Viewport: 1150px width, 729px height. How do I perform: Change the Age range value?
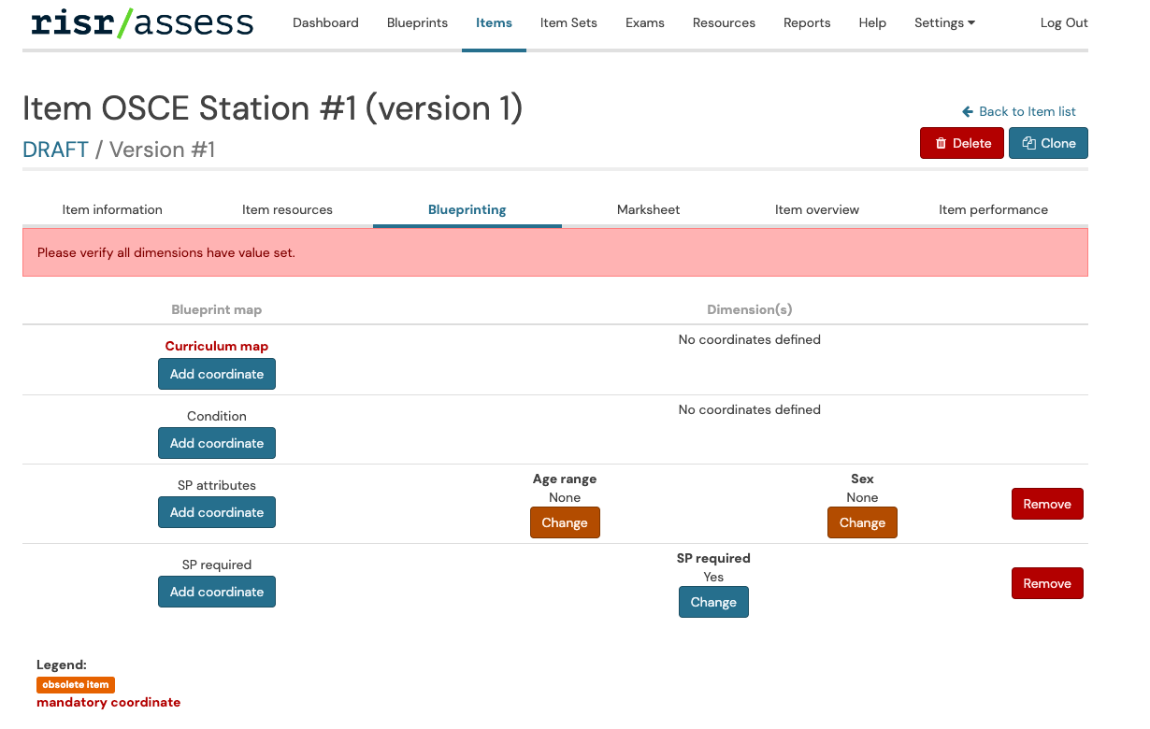(x=565, y=522)
